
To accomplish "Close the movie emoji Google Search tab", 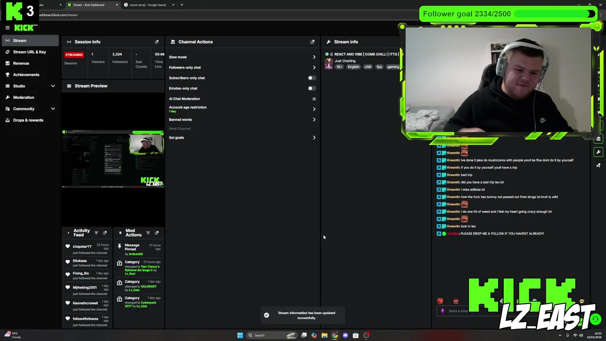I will 173,5.
